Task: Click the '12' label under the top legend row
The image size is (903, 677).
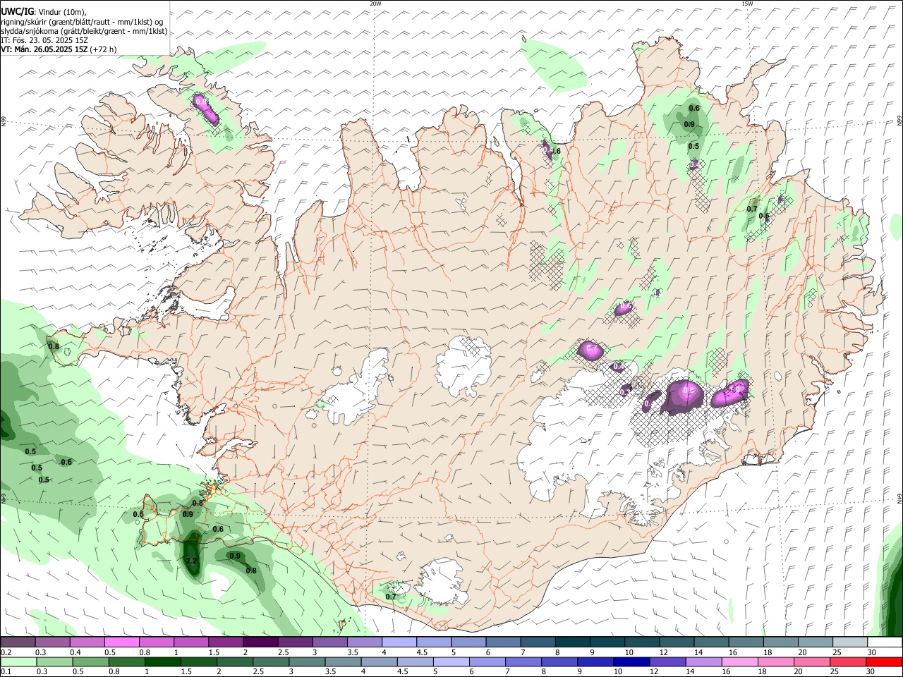Action: [663, 652]
